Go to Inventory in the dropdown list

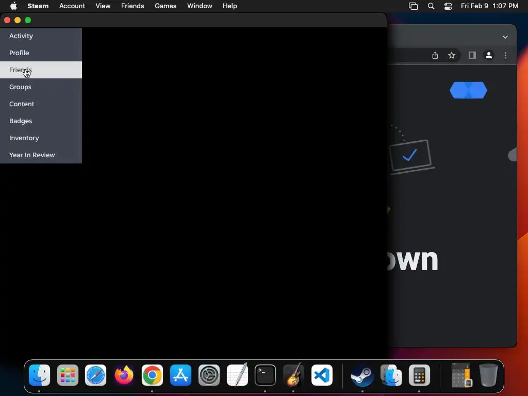(41, 138)
